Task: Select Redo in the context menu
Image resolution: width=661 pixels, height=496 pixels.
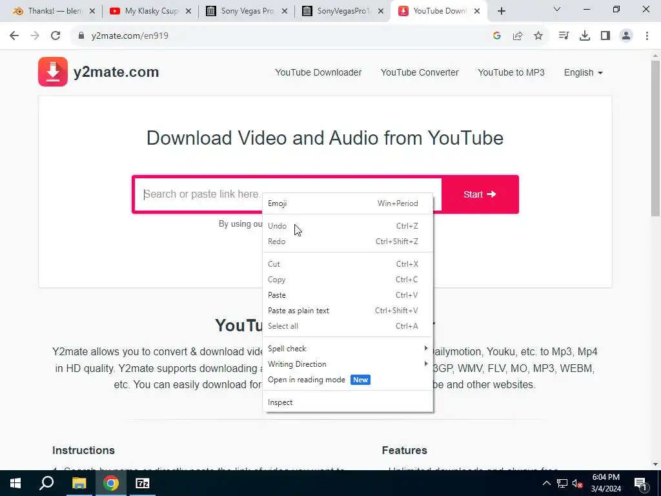Action: (348, 242)
